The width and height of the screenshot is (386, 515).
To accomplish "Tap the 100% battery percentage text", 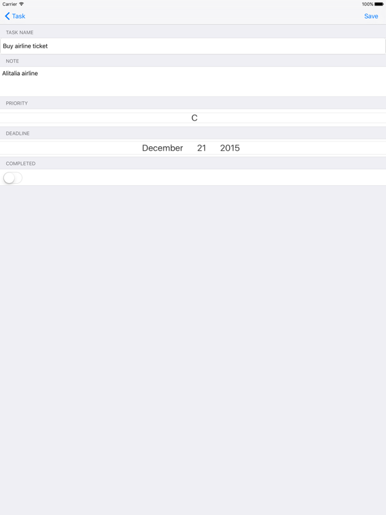I will pos(368,4).
